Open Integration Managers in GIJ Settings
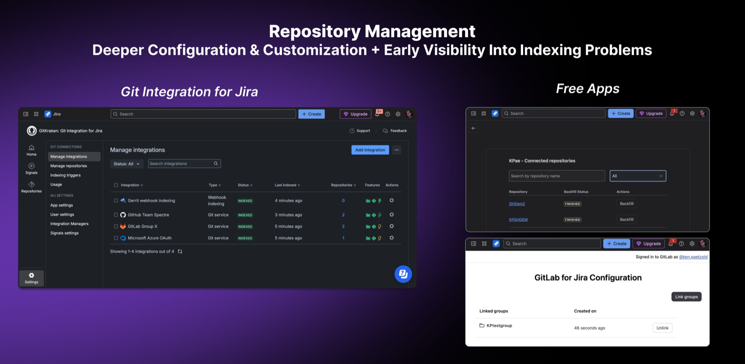This screenshot has width=745, height=364. pyautogui.click(x=70, y=224)
